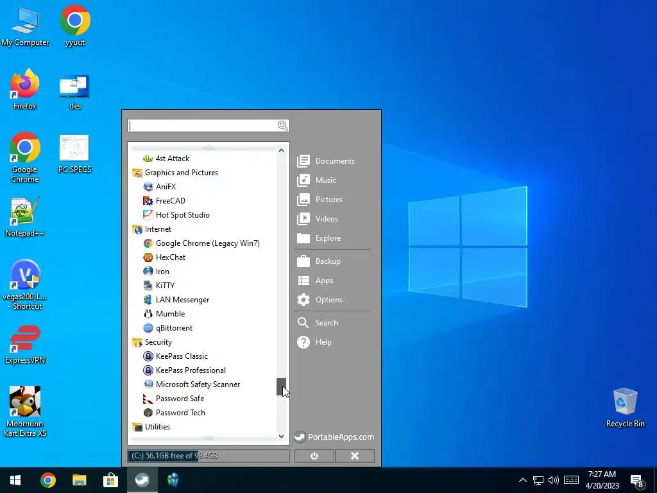This screenshot has width=657, height=493.
Task: Click the app list scroll down arrow
Action: [281, 437]
